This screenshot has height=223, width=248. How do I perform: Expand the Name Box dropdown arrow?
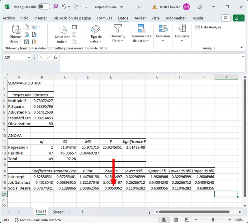point(29,57)
